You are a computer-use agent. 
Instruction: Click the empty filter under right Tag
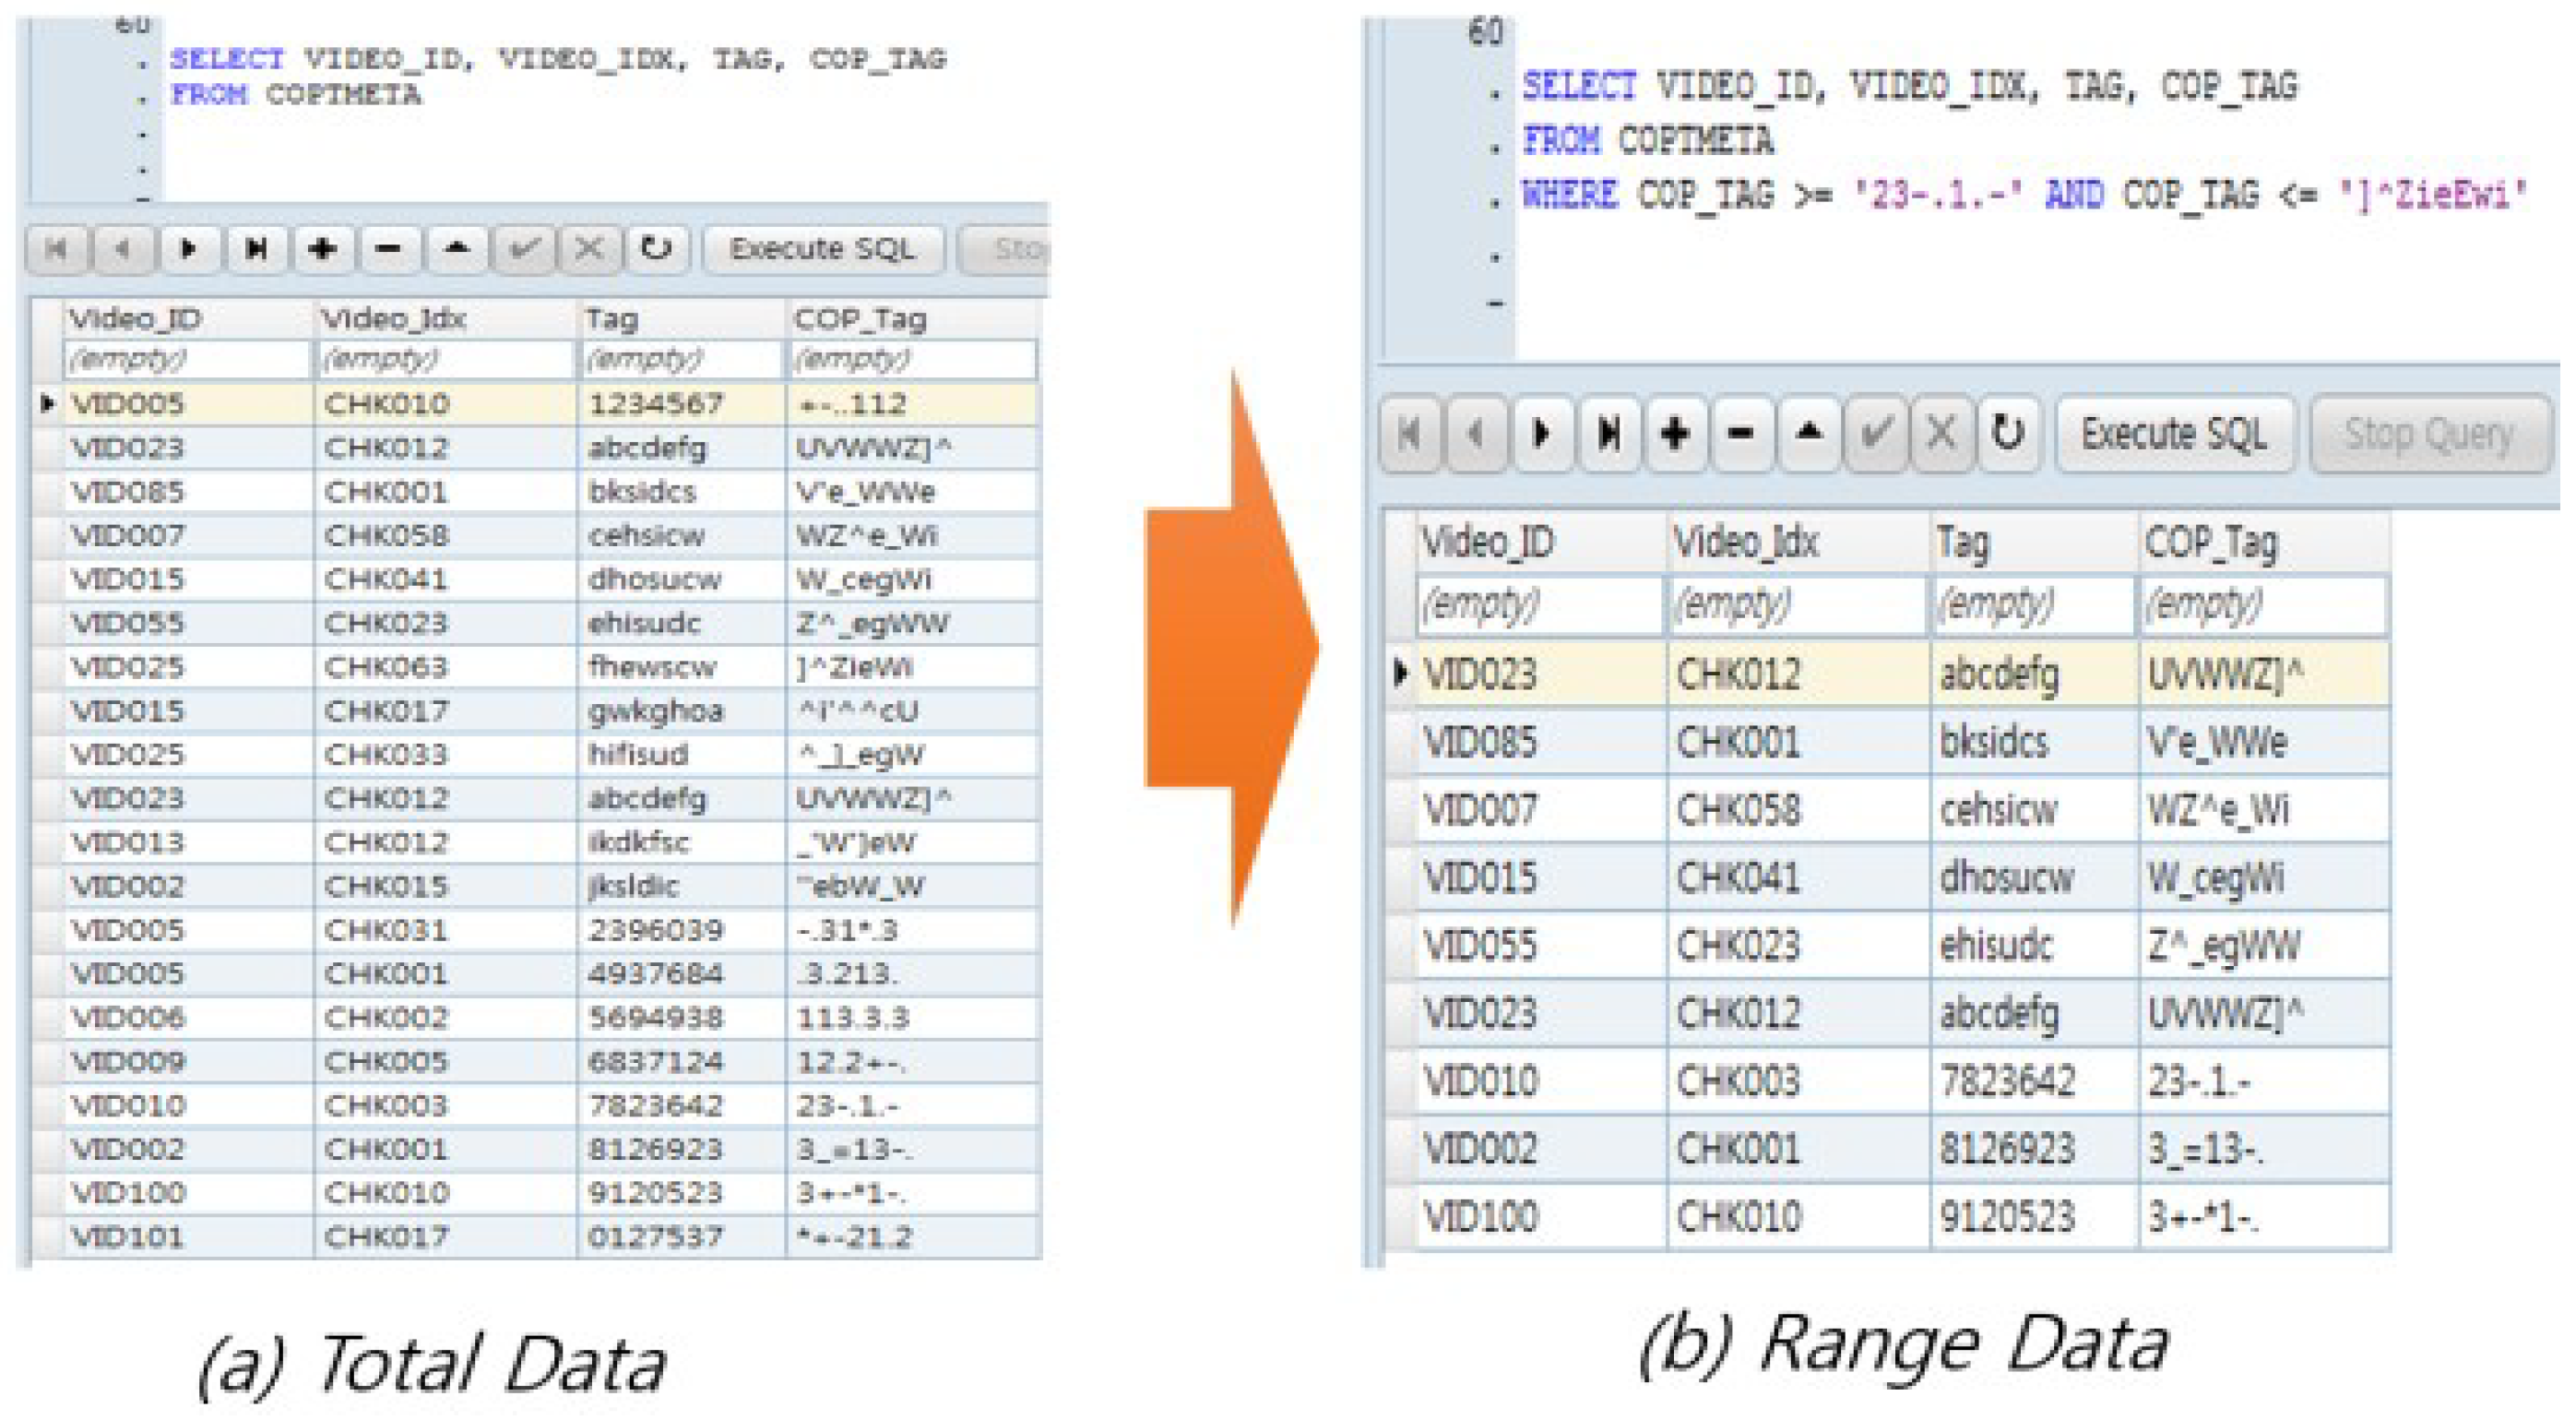(x=2030, y=604)
